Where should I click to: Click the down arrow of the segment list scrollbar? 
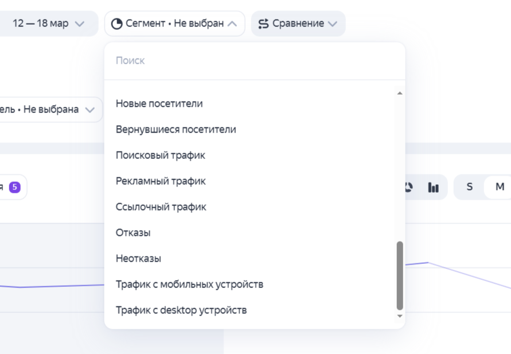pyautogui.click(x=400, y=316)
